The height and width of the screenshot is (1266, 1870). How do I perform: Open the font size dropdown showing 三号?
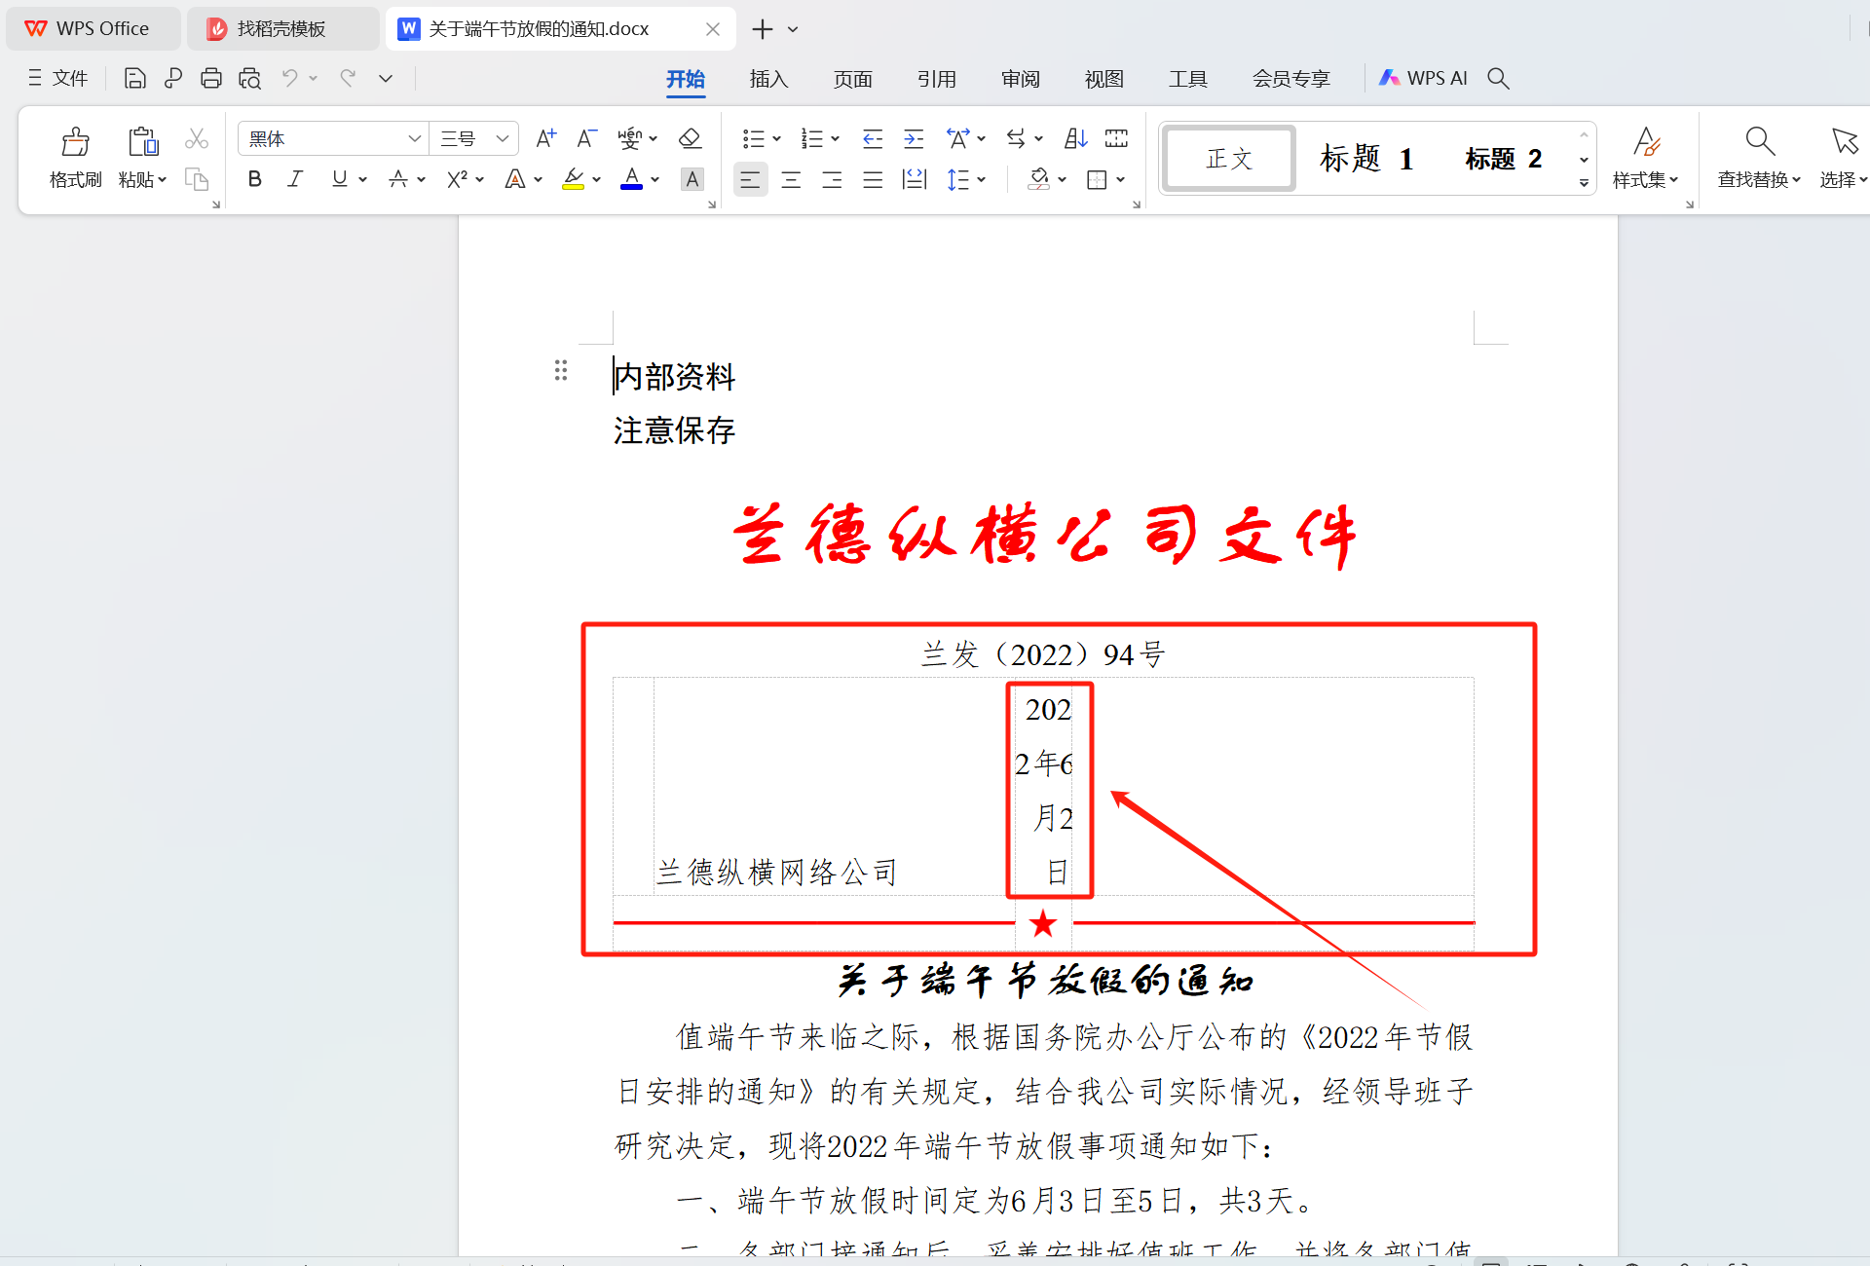(502, 139)
